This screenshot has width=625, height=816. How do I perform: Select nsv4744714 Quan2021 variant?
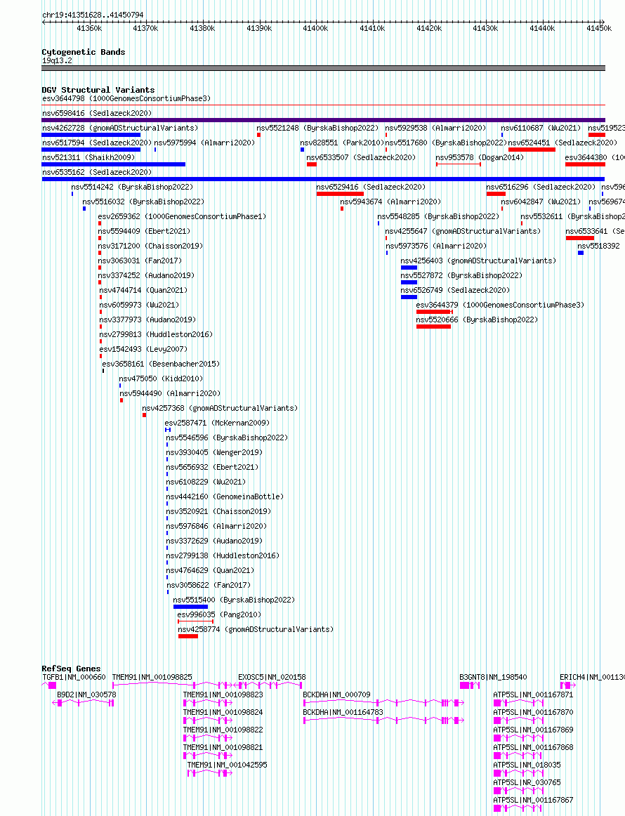tap(143, 290)
